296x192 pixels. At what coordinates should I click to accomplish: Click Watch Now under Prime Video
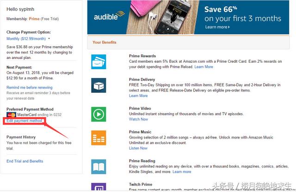point(138,119)
